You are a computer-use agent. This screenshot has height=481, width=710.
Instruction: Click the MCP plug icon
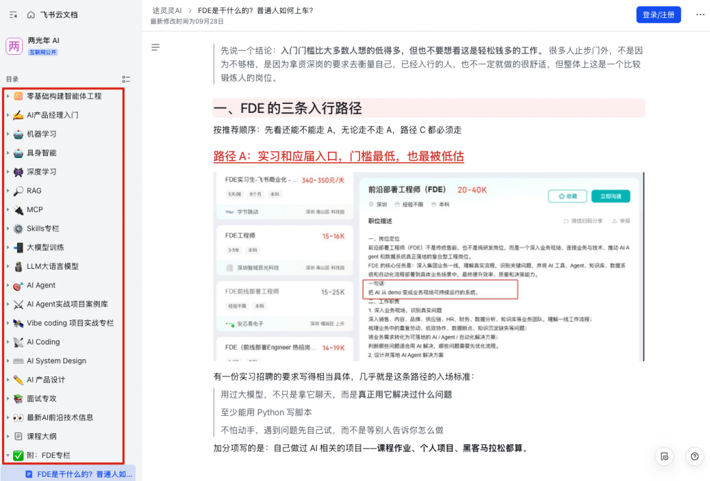pyautogui.click(x=18, y=209)
